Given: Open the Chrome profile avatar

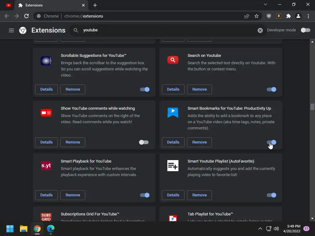Looking at the screenshot, I should pos(298,16).
